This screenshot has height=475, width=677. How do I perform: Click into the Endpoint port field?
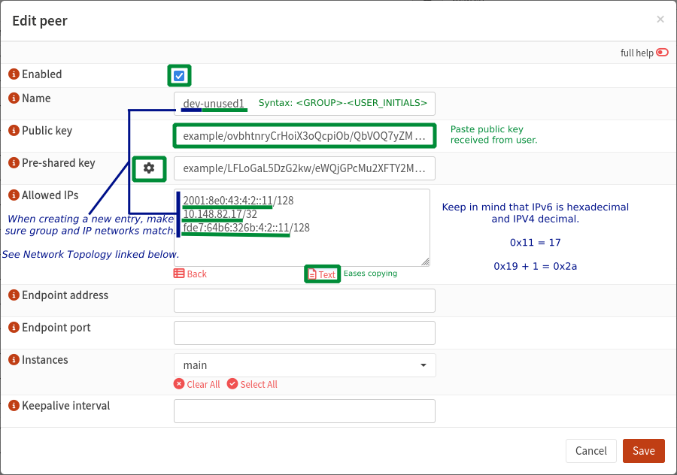[x=305, y=333]
